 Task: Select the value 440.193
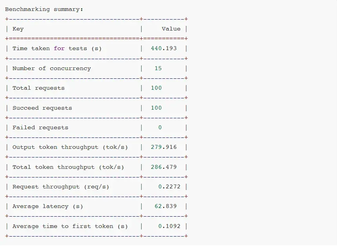click(x=164, y=48)
